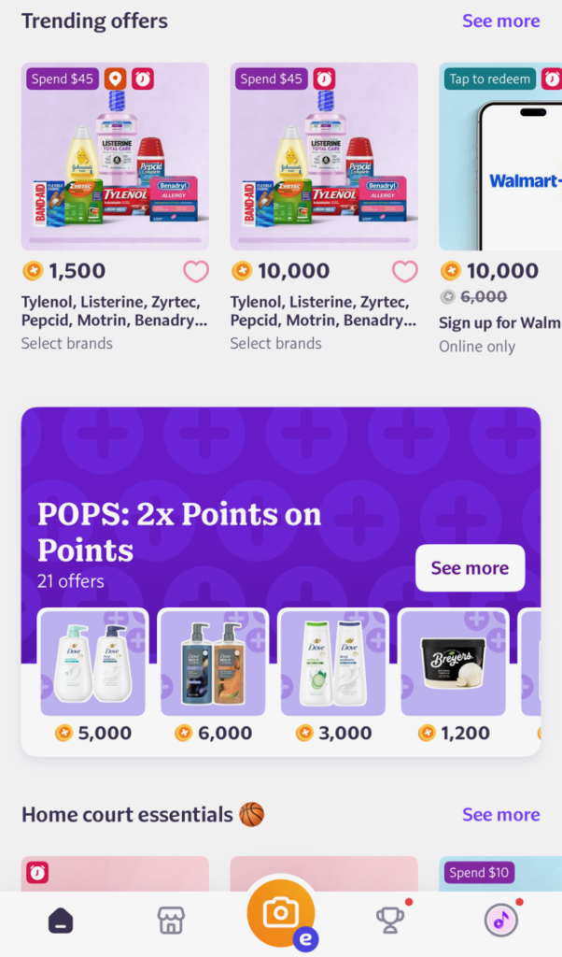The height and width of the screenshot is (957, 562).
Task: Tap the alarm clock icon on the 10,000-point Tylenol offer
Action: point(323,79)
